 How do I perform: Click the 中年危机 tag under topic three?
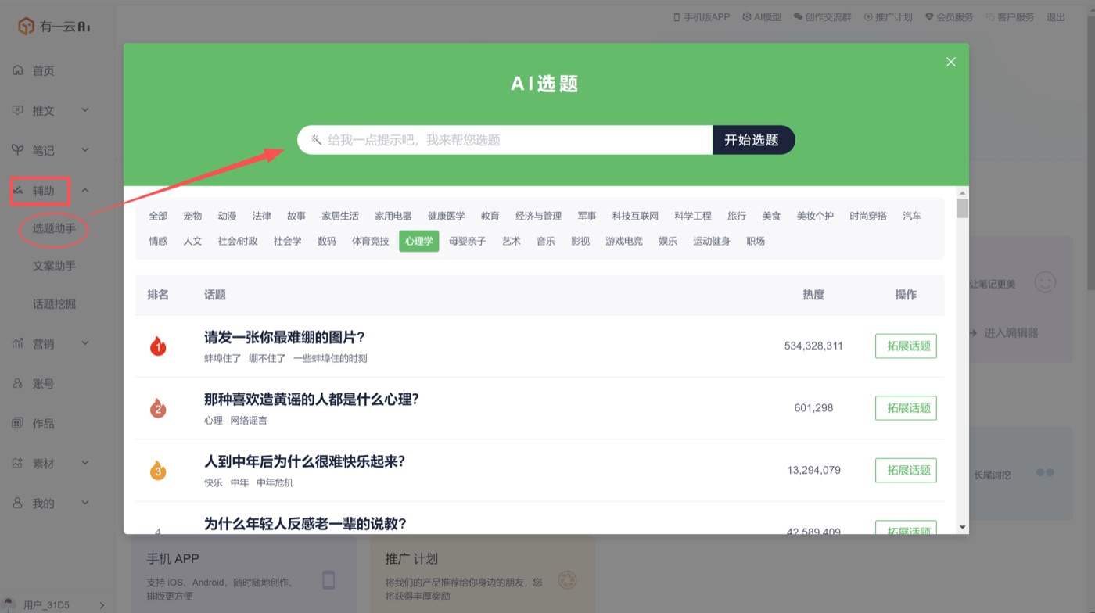pyautogui.click(x=275, y=482)
